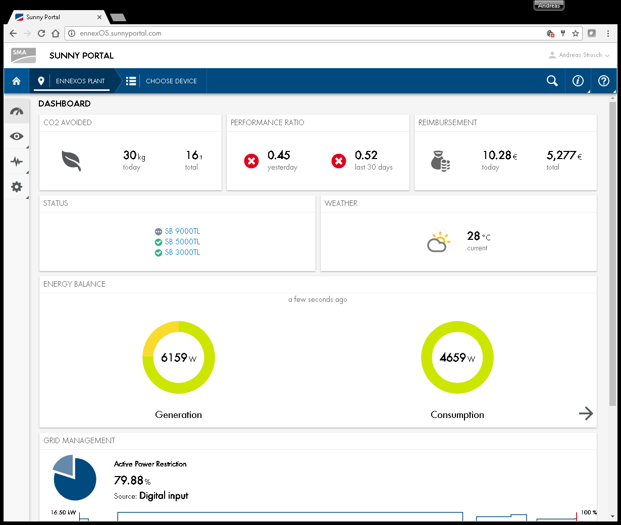
Task: Open the search magnifier icon
Action: pos(552,81)
